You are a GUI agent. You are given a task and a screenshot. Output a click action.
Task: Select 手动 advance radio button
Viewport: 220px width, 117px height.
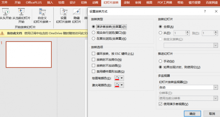coord(160,61)
